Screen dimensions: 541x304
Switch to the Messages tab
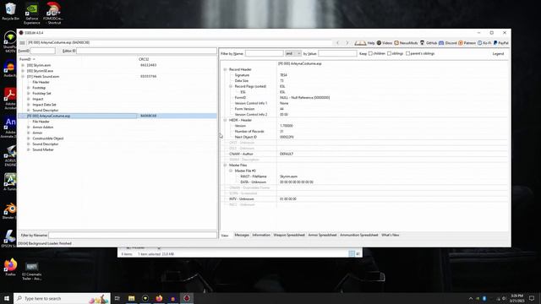[242, 235]
